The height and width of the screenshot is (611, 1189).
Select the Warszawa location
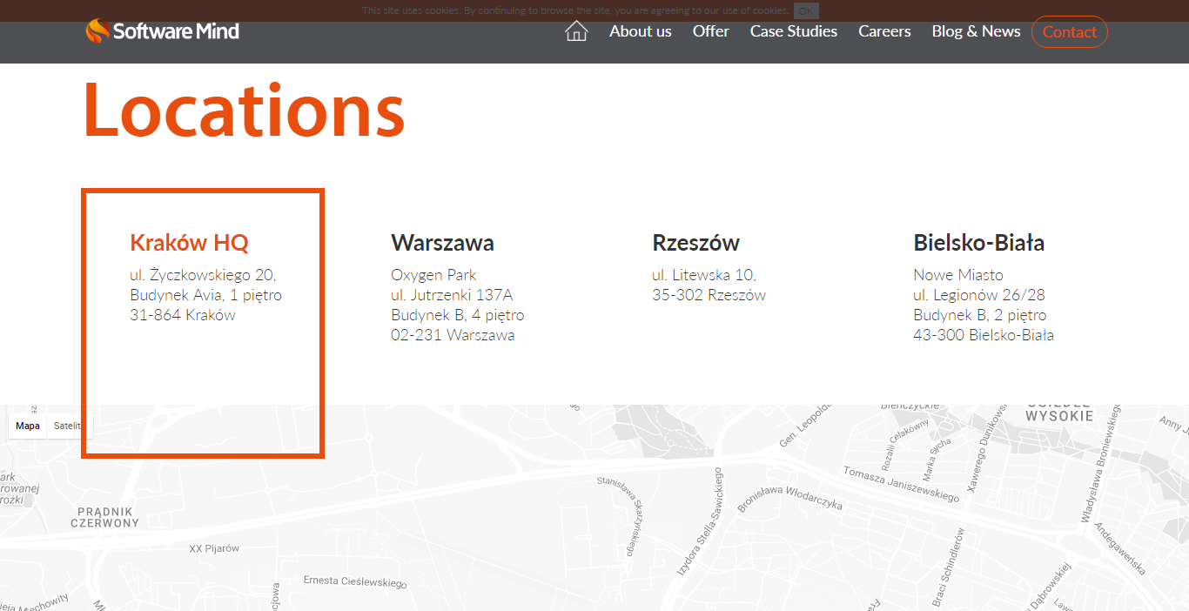click(x=442, y=242)
